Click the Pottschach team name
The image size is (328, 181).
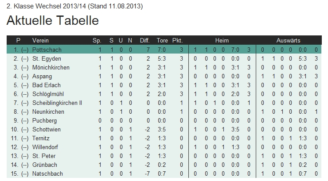47,50
